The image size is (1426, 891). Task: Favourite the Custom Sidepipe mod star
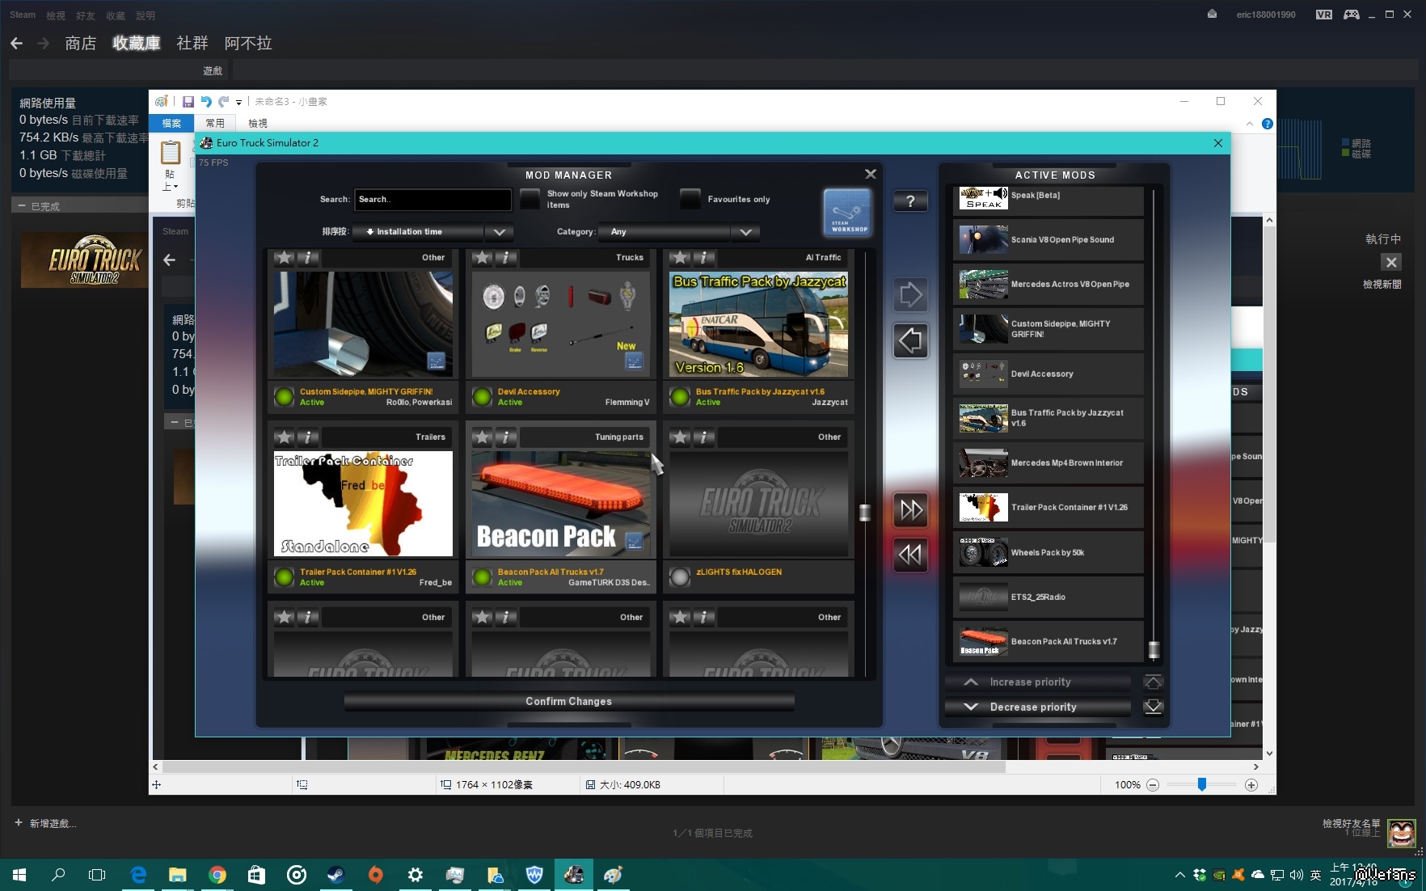(285, 258)
